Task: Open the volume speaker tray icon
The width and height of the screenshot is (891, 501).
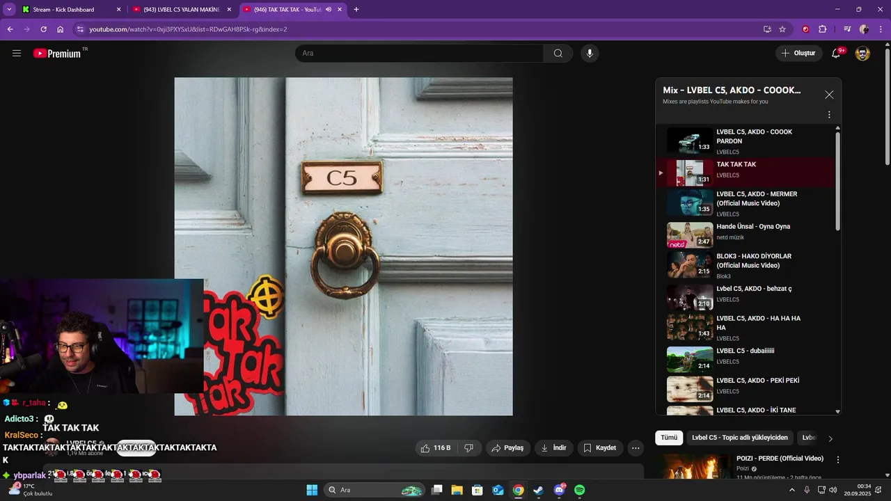Action: pyautogui.click(x=833, y=490)
